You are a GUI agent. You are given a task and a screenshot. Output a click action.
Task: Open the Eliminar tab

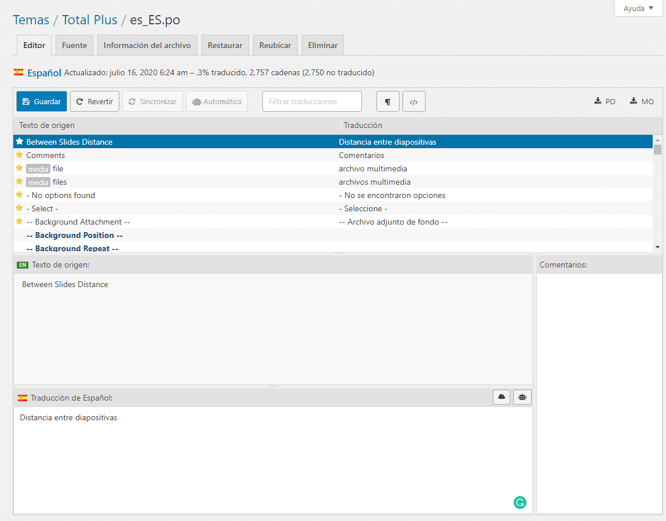click(323, 45)
